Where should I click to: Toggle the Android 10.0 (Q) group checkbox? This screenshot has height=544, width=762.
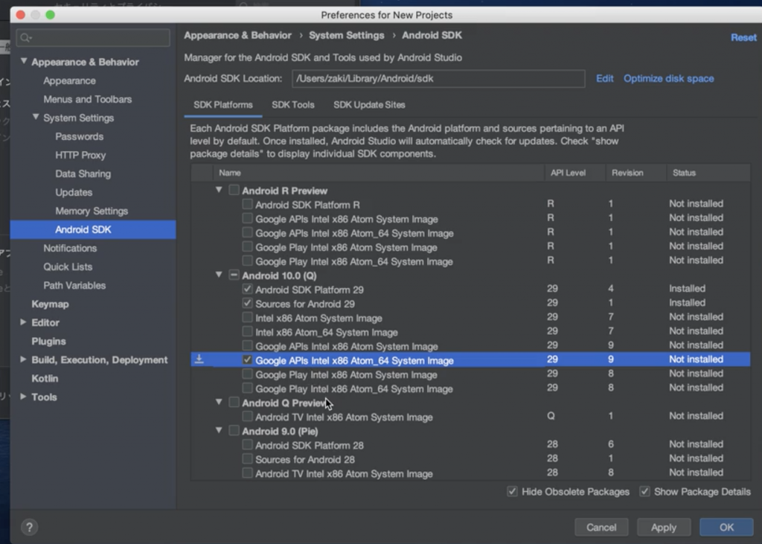coord(234,275)
